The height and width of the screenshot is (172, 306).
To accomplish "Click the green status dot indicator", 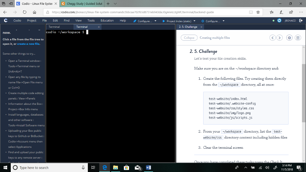I will pyautogui.click(x=273, y=21).
